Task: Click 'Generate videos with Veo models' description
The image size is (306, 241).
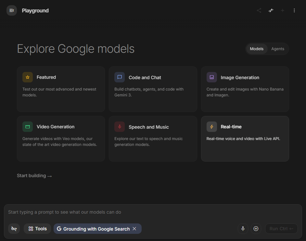Action: pyautogui.click(x=60, y=142)
